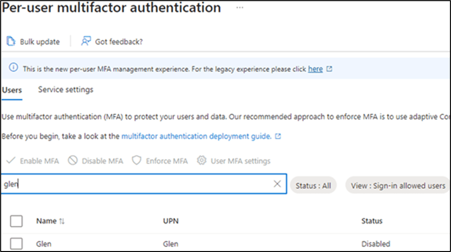Click the info icon in the banner

(x=14, y=69)
